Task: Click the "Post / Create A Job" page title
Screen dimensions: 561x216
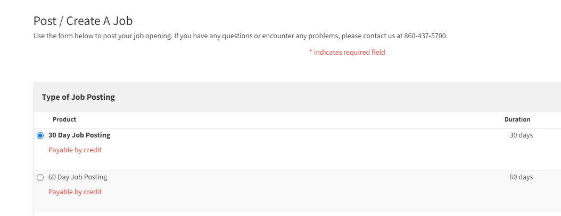Action: (83, 21)
